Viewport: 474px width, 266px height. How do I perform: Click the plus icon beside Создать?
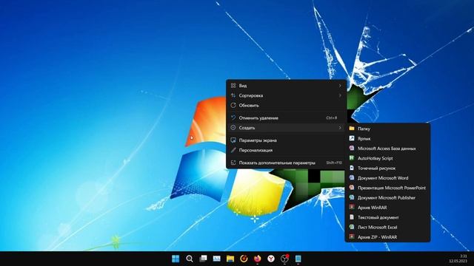[x=233, y=128]
